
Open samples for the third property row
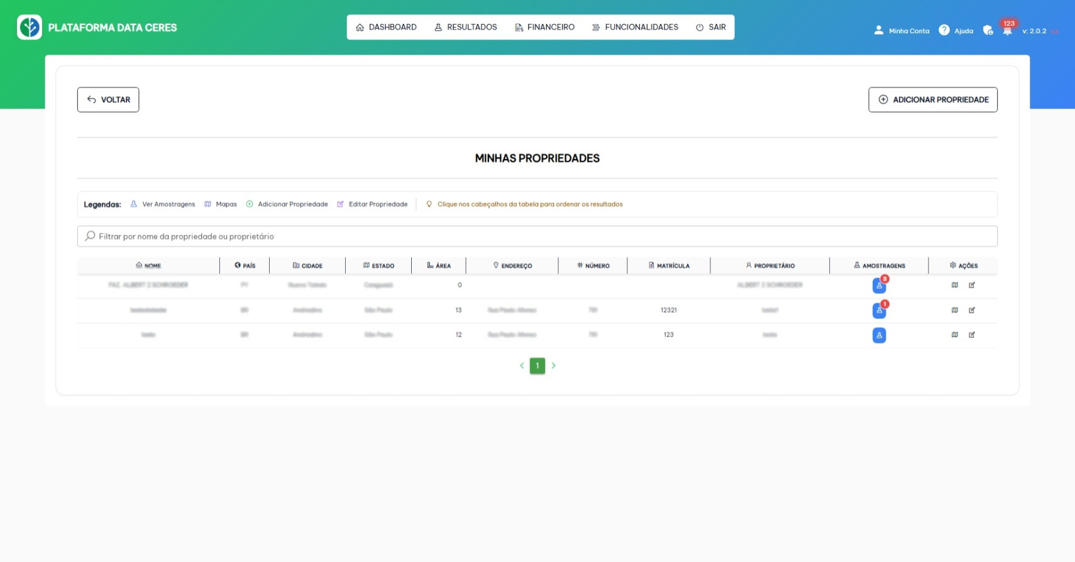click(x=879, y=335)
